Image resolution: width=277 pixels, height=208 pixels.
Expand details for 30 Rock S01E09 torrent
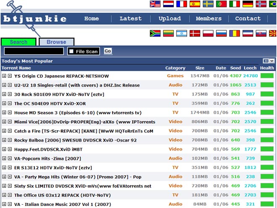[10, 94]
